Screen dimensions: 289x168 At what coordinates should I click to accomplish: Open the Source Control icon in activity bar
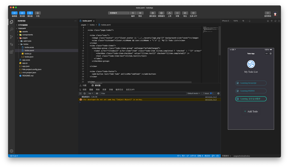[12, 37]
